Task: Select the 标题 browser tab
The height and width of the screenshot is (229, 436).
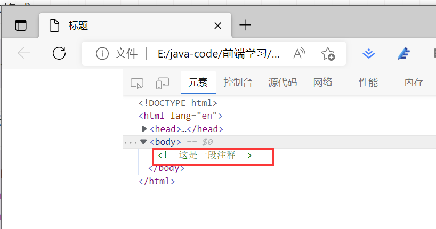Action: coord(135,26)
